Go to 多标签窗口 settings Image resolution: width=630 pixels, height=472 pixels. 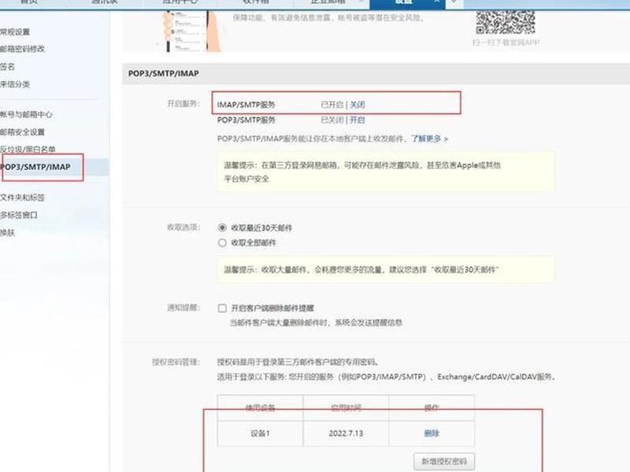(x=19, y=215)
